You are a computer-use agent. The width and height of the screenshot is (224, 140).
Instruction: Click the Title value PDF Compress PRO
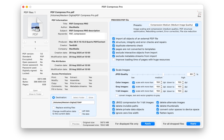79,24
